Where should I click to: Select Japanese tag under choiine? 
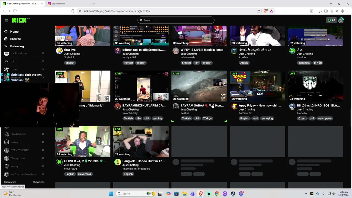coord(304,63)
